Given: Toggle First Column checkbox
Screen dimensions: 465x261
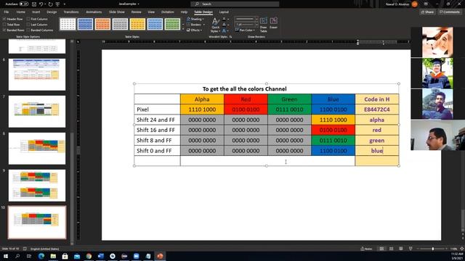Looking at the screenshot, I should [28, 19].
